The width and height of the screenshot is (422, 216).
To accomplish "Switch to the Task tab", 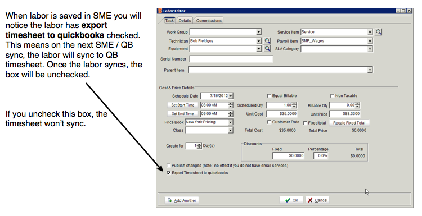I will pos(169,20).
